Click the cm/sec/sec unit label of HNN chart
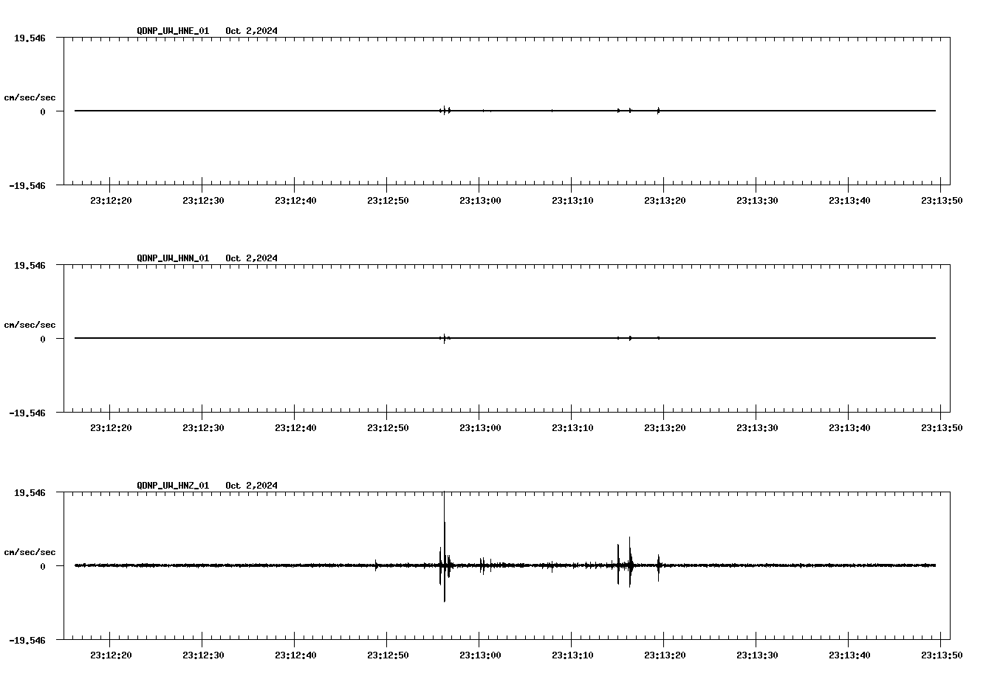The width and height of the screenshot is (1003, 682). point(30,325)
